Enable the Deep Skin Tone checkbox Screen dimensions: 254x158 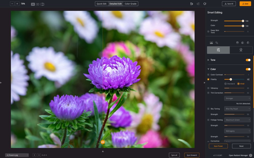point(208,31)
